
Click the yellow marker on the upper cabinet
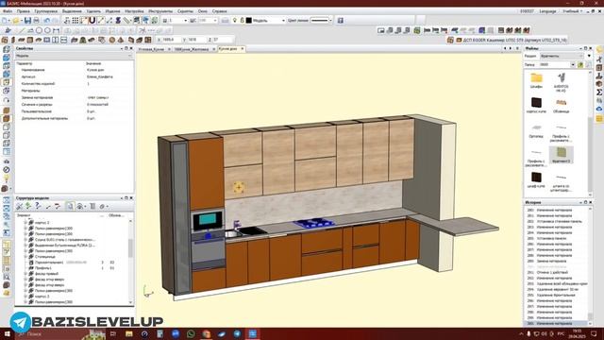(239, 188)
